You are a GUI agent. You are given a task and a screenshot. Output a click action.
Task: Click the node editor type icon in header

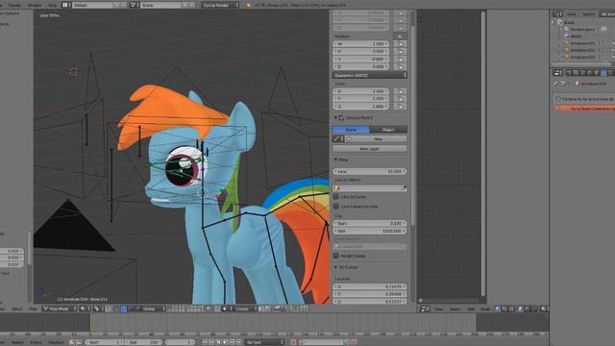[x=425, y=309]
